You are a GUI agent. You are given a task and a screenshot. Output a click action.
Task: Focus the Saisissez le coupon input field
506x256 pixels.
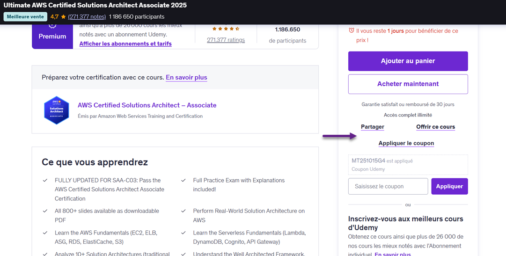tap(388, 186)
